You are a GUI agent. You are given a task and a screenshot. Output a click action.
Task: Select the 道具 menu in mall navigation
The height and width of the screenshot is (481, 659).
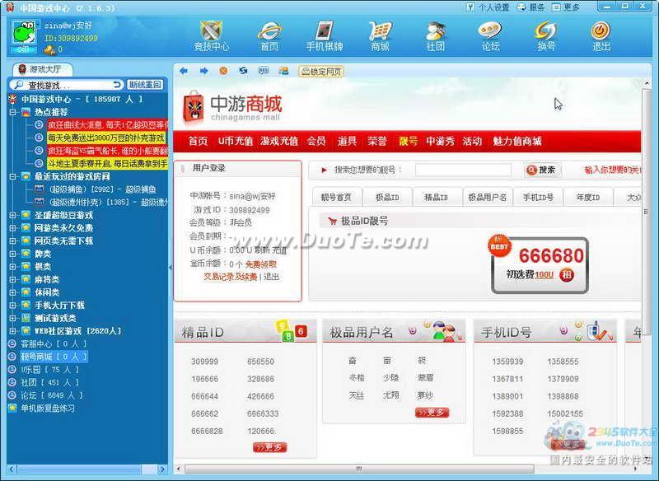click(x=345, y=141)
